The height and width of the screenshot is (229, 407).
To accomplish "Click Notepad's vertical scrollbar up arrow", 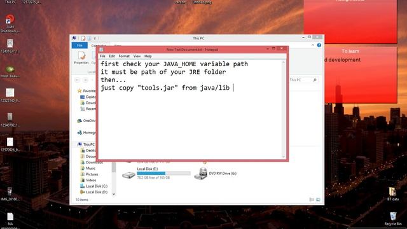I will point(284,62).
